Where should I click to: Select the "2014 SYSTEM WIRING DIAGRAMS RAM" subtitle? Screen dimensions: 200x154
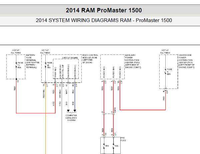[83, 20]
